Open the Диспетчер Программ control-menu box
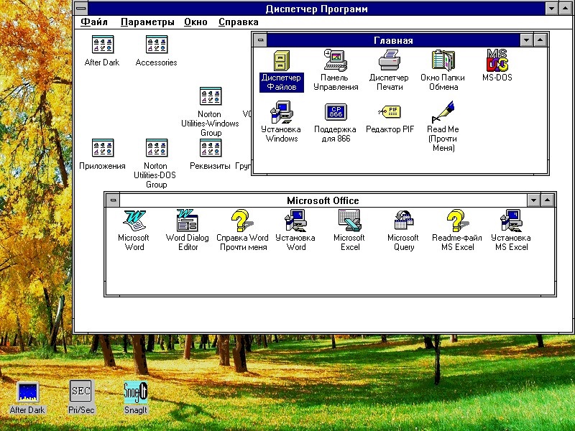 (82, 9)
